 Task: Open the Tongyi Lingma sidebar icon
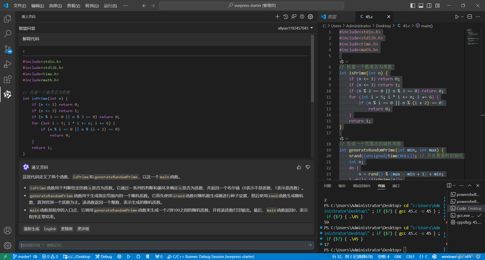point(8,94)
